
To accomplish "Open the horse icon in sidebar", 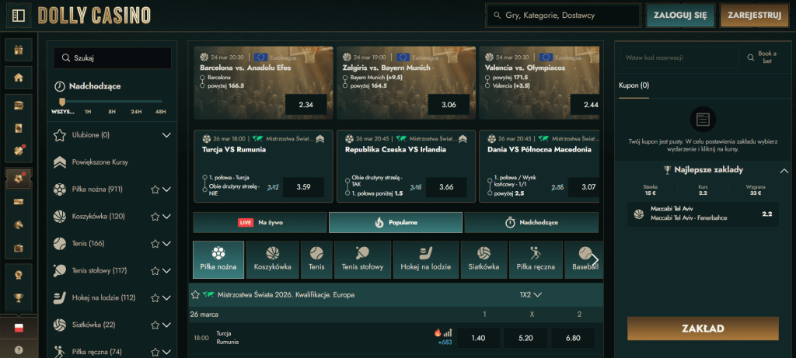I will click(19, 224).
